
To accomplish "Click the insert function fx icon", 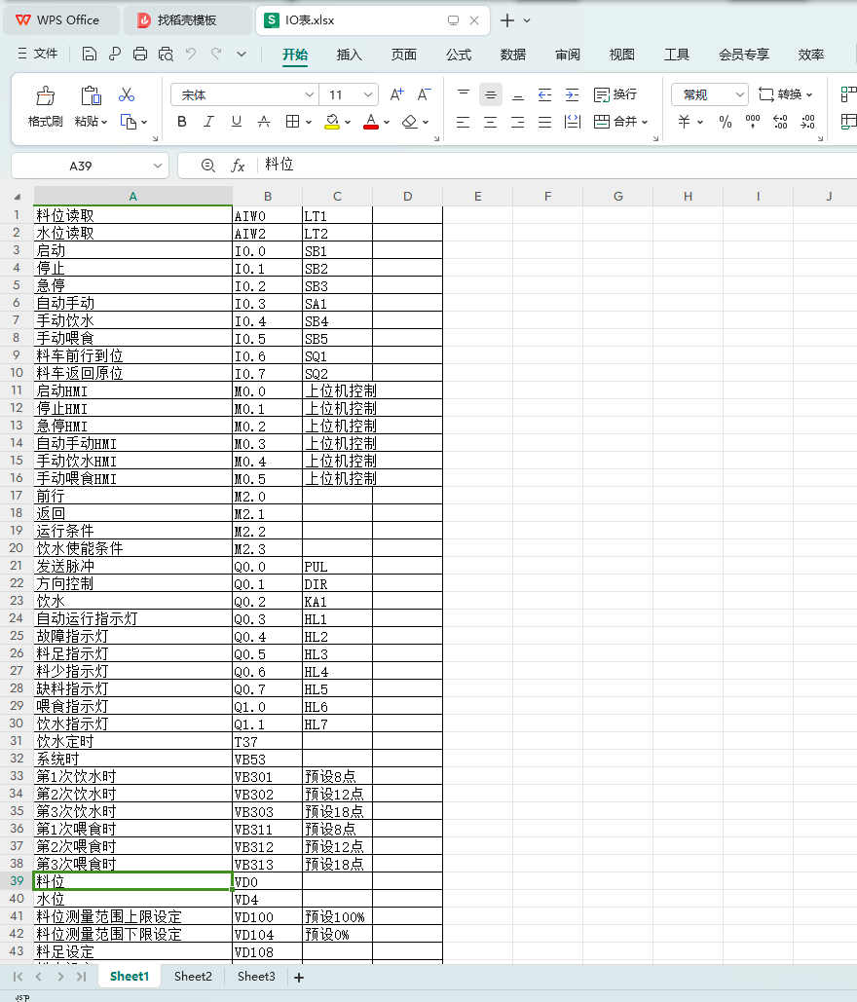I will (x=238, y=166).
